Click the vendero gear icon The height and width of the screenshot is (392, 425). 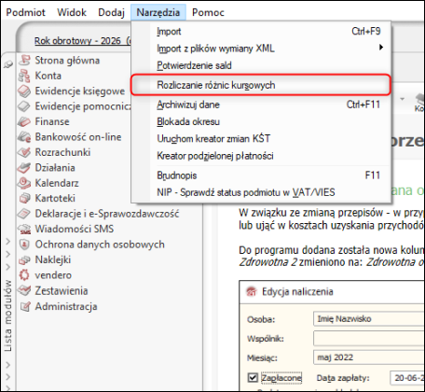coord(24,275)
